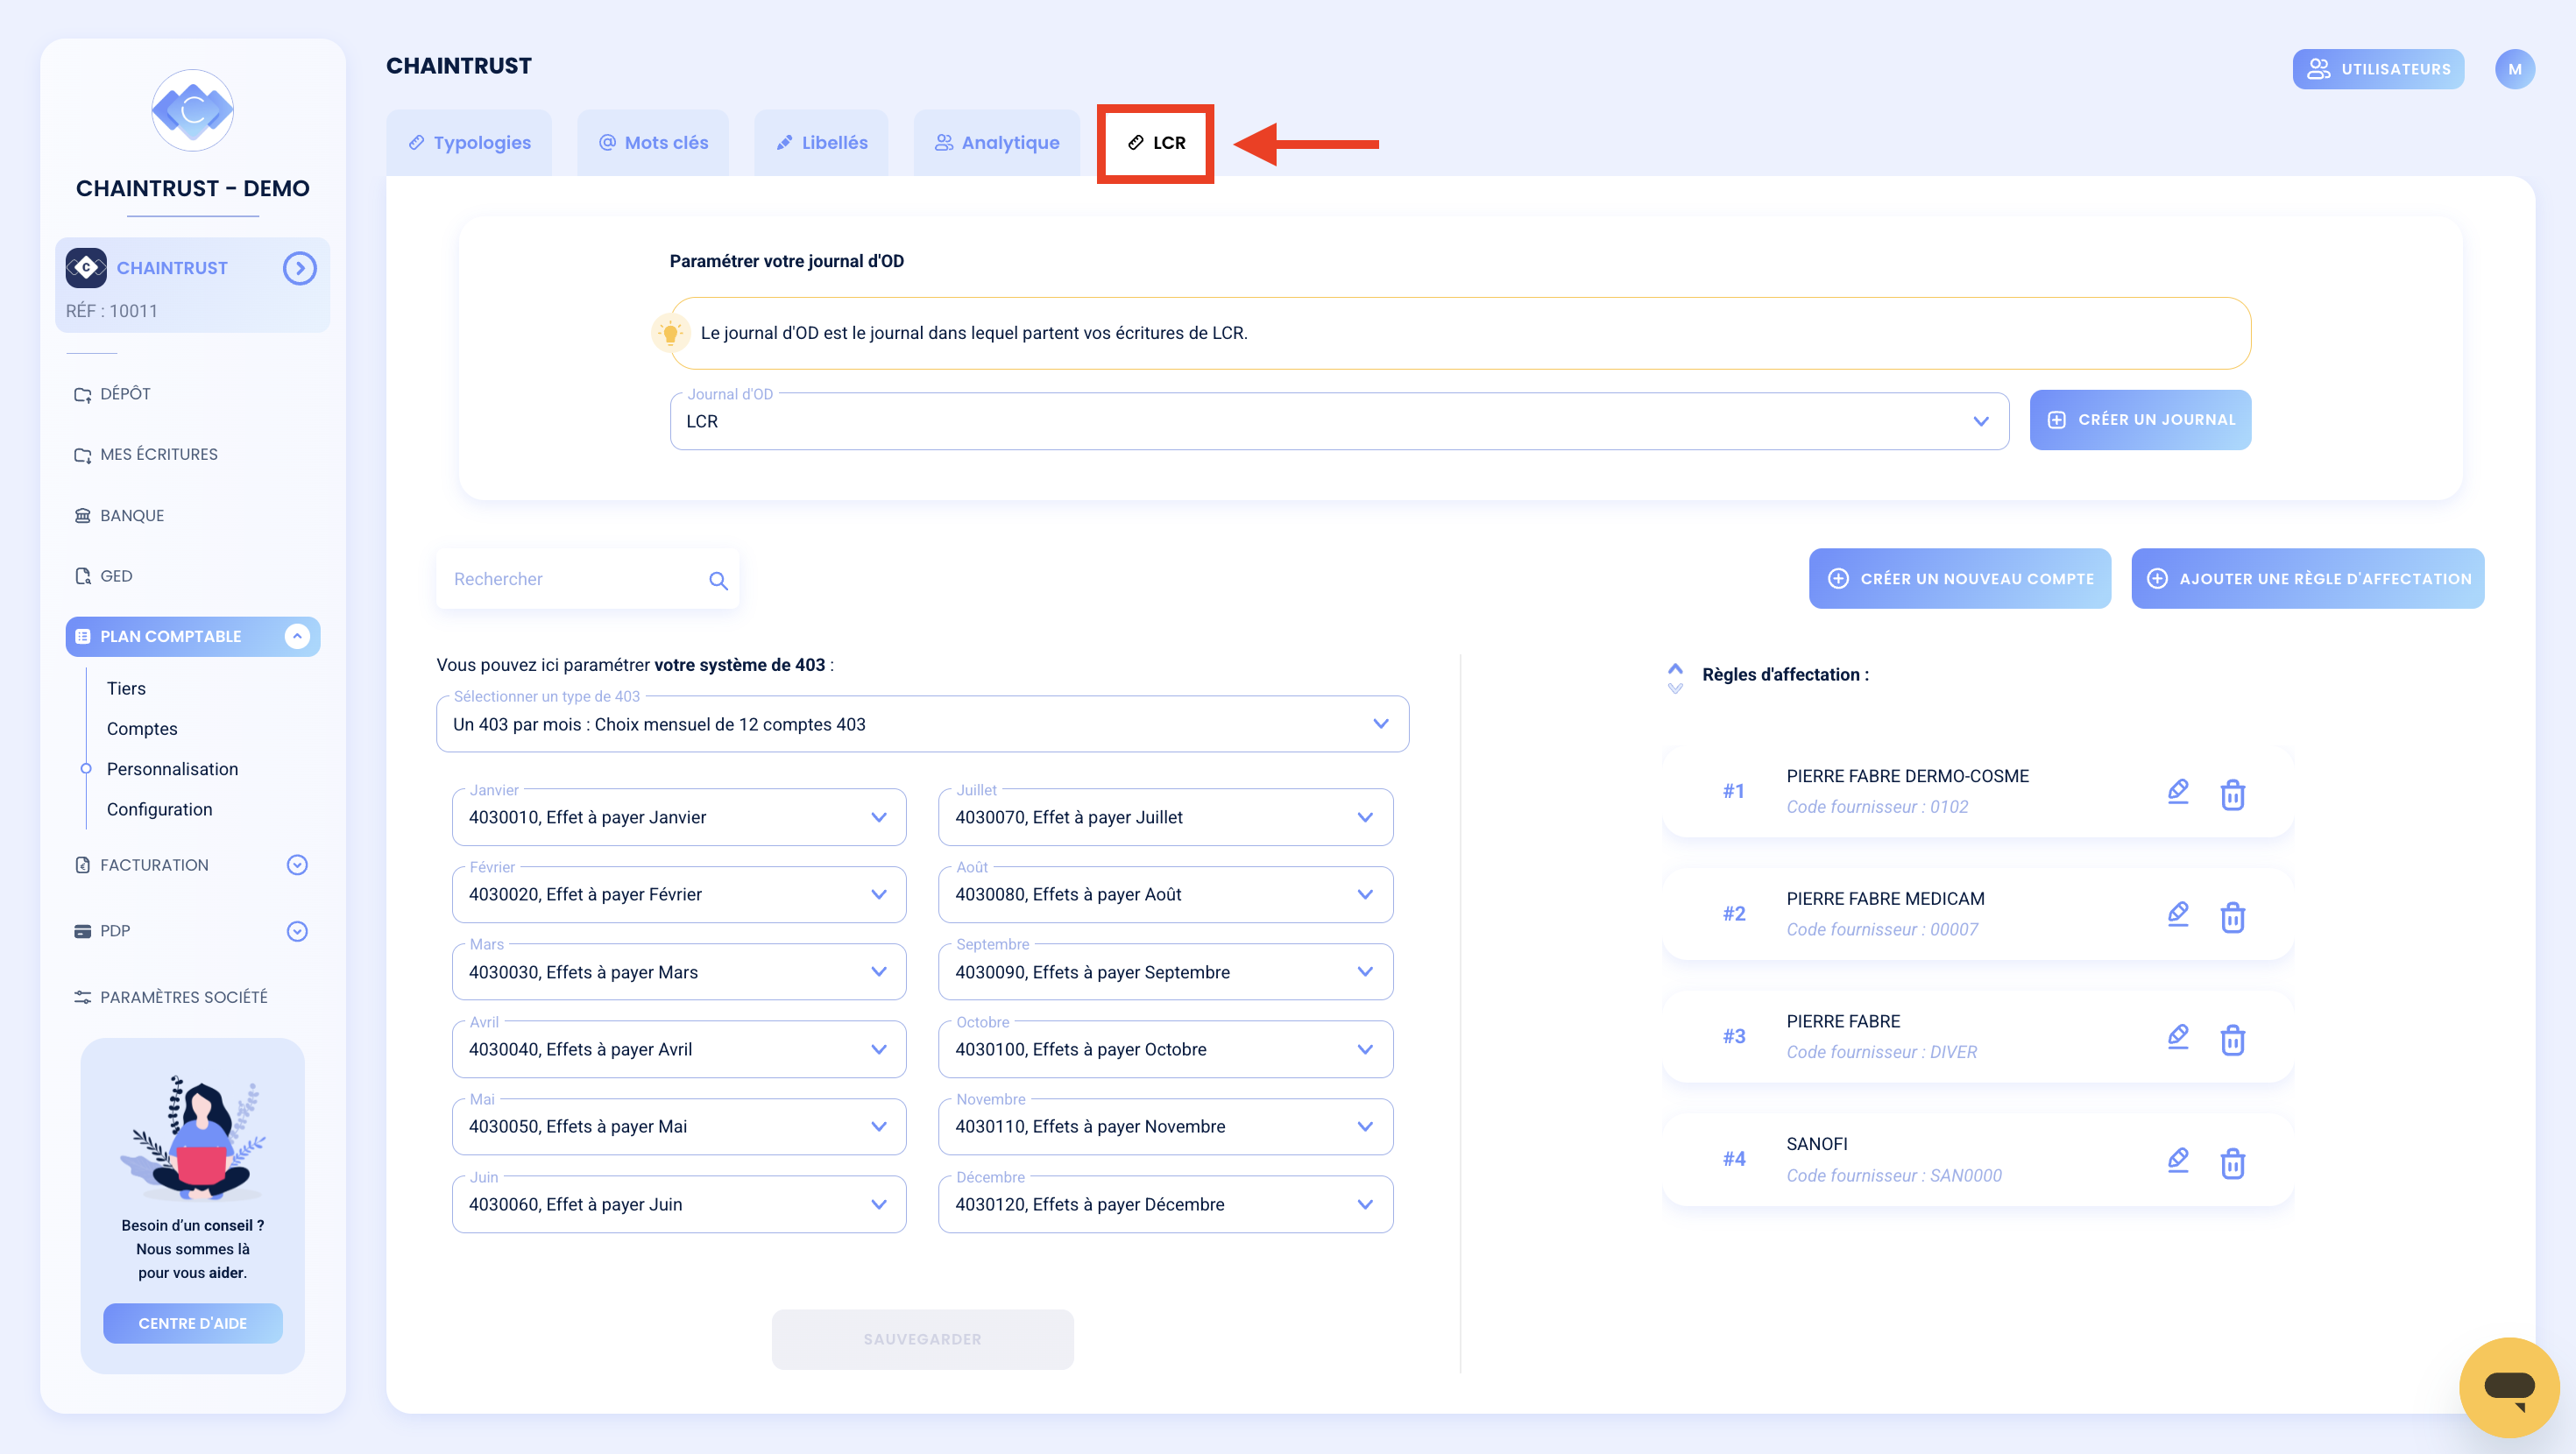The image size is (2576, 1454).
Task: Open the Juin account dropdown
Action: 679,1204
